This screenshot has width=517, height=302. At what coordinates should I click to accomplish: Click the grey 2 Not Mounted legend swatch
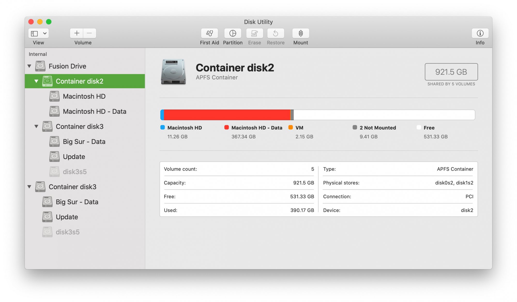355,127
